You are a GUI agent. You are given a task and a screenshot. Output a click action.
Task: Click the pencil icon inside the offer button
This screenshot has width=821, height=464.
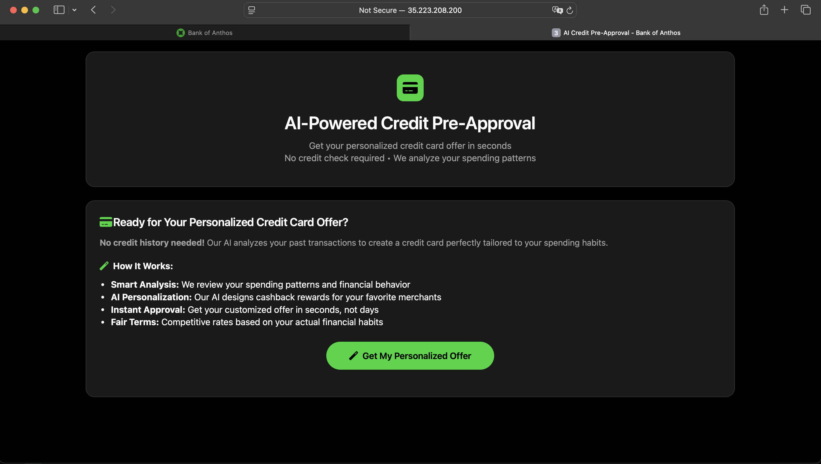pos(353,356)
